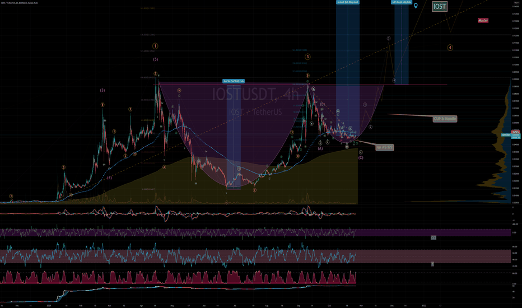Viewport: 522px width, 308px height.
Task: Select the IOST text label box
Action: (440, 6)
